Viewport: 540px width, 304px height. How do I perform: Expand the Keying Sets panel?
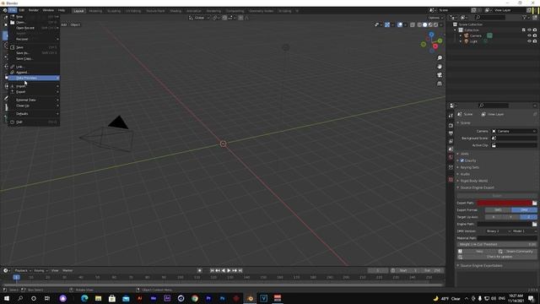tap(469, 167)
